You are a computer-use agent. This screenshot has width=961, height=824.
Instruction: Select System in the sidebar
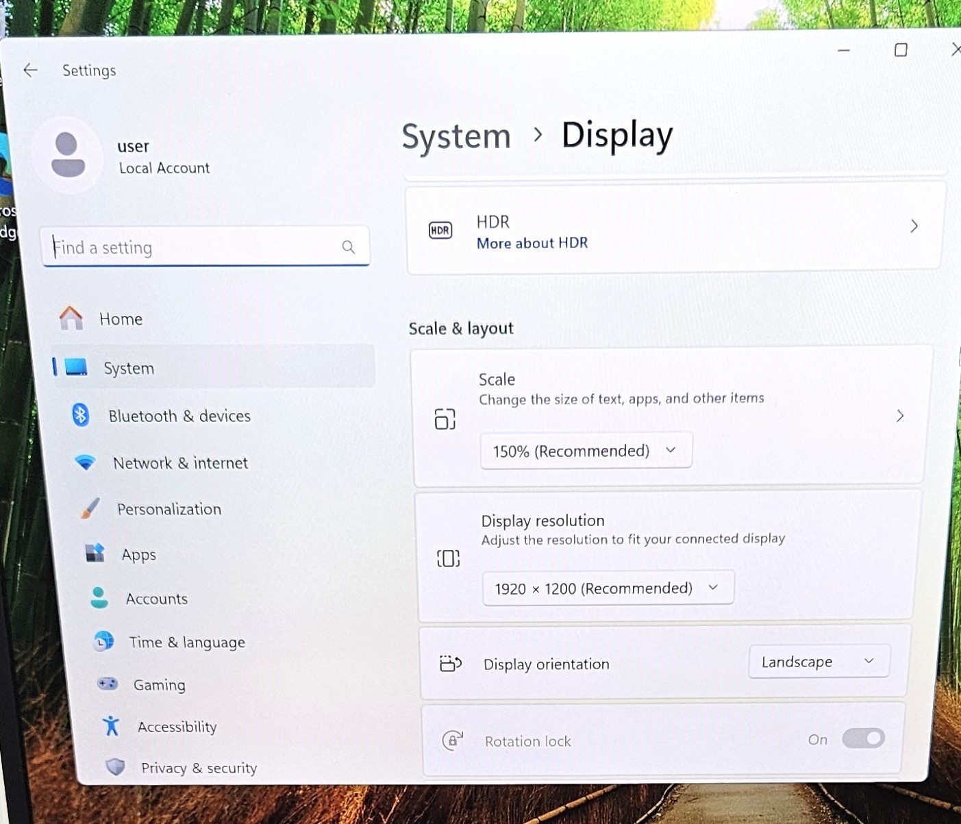click(214, 367)
